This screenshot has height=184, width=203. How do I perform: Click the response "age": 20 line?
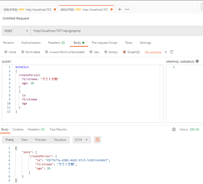point(43,168)
